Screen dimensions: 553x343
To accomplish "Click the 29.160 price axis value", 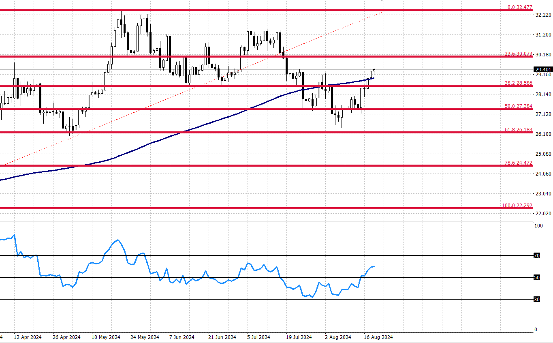I will pos(542,75).
